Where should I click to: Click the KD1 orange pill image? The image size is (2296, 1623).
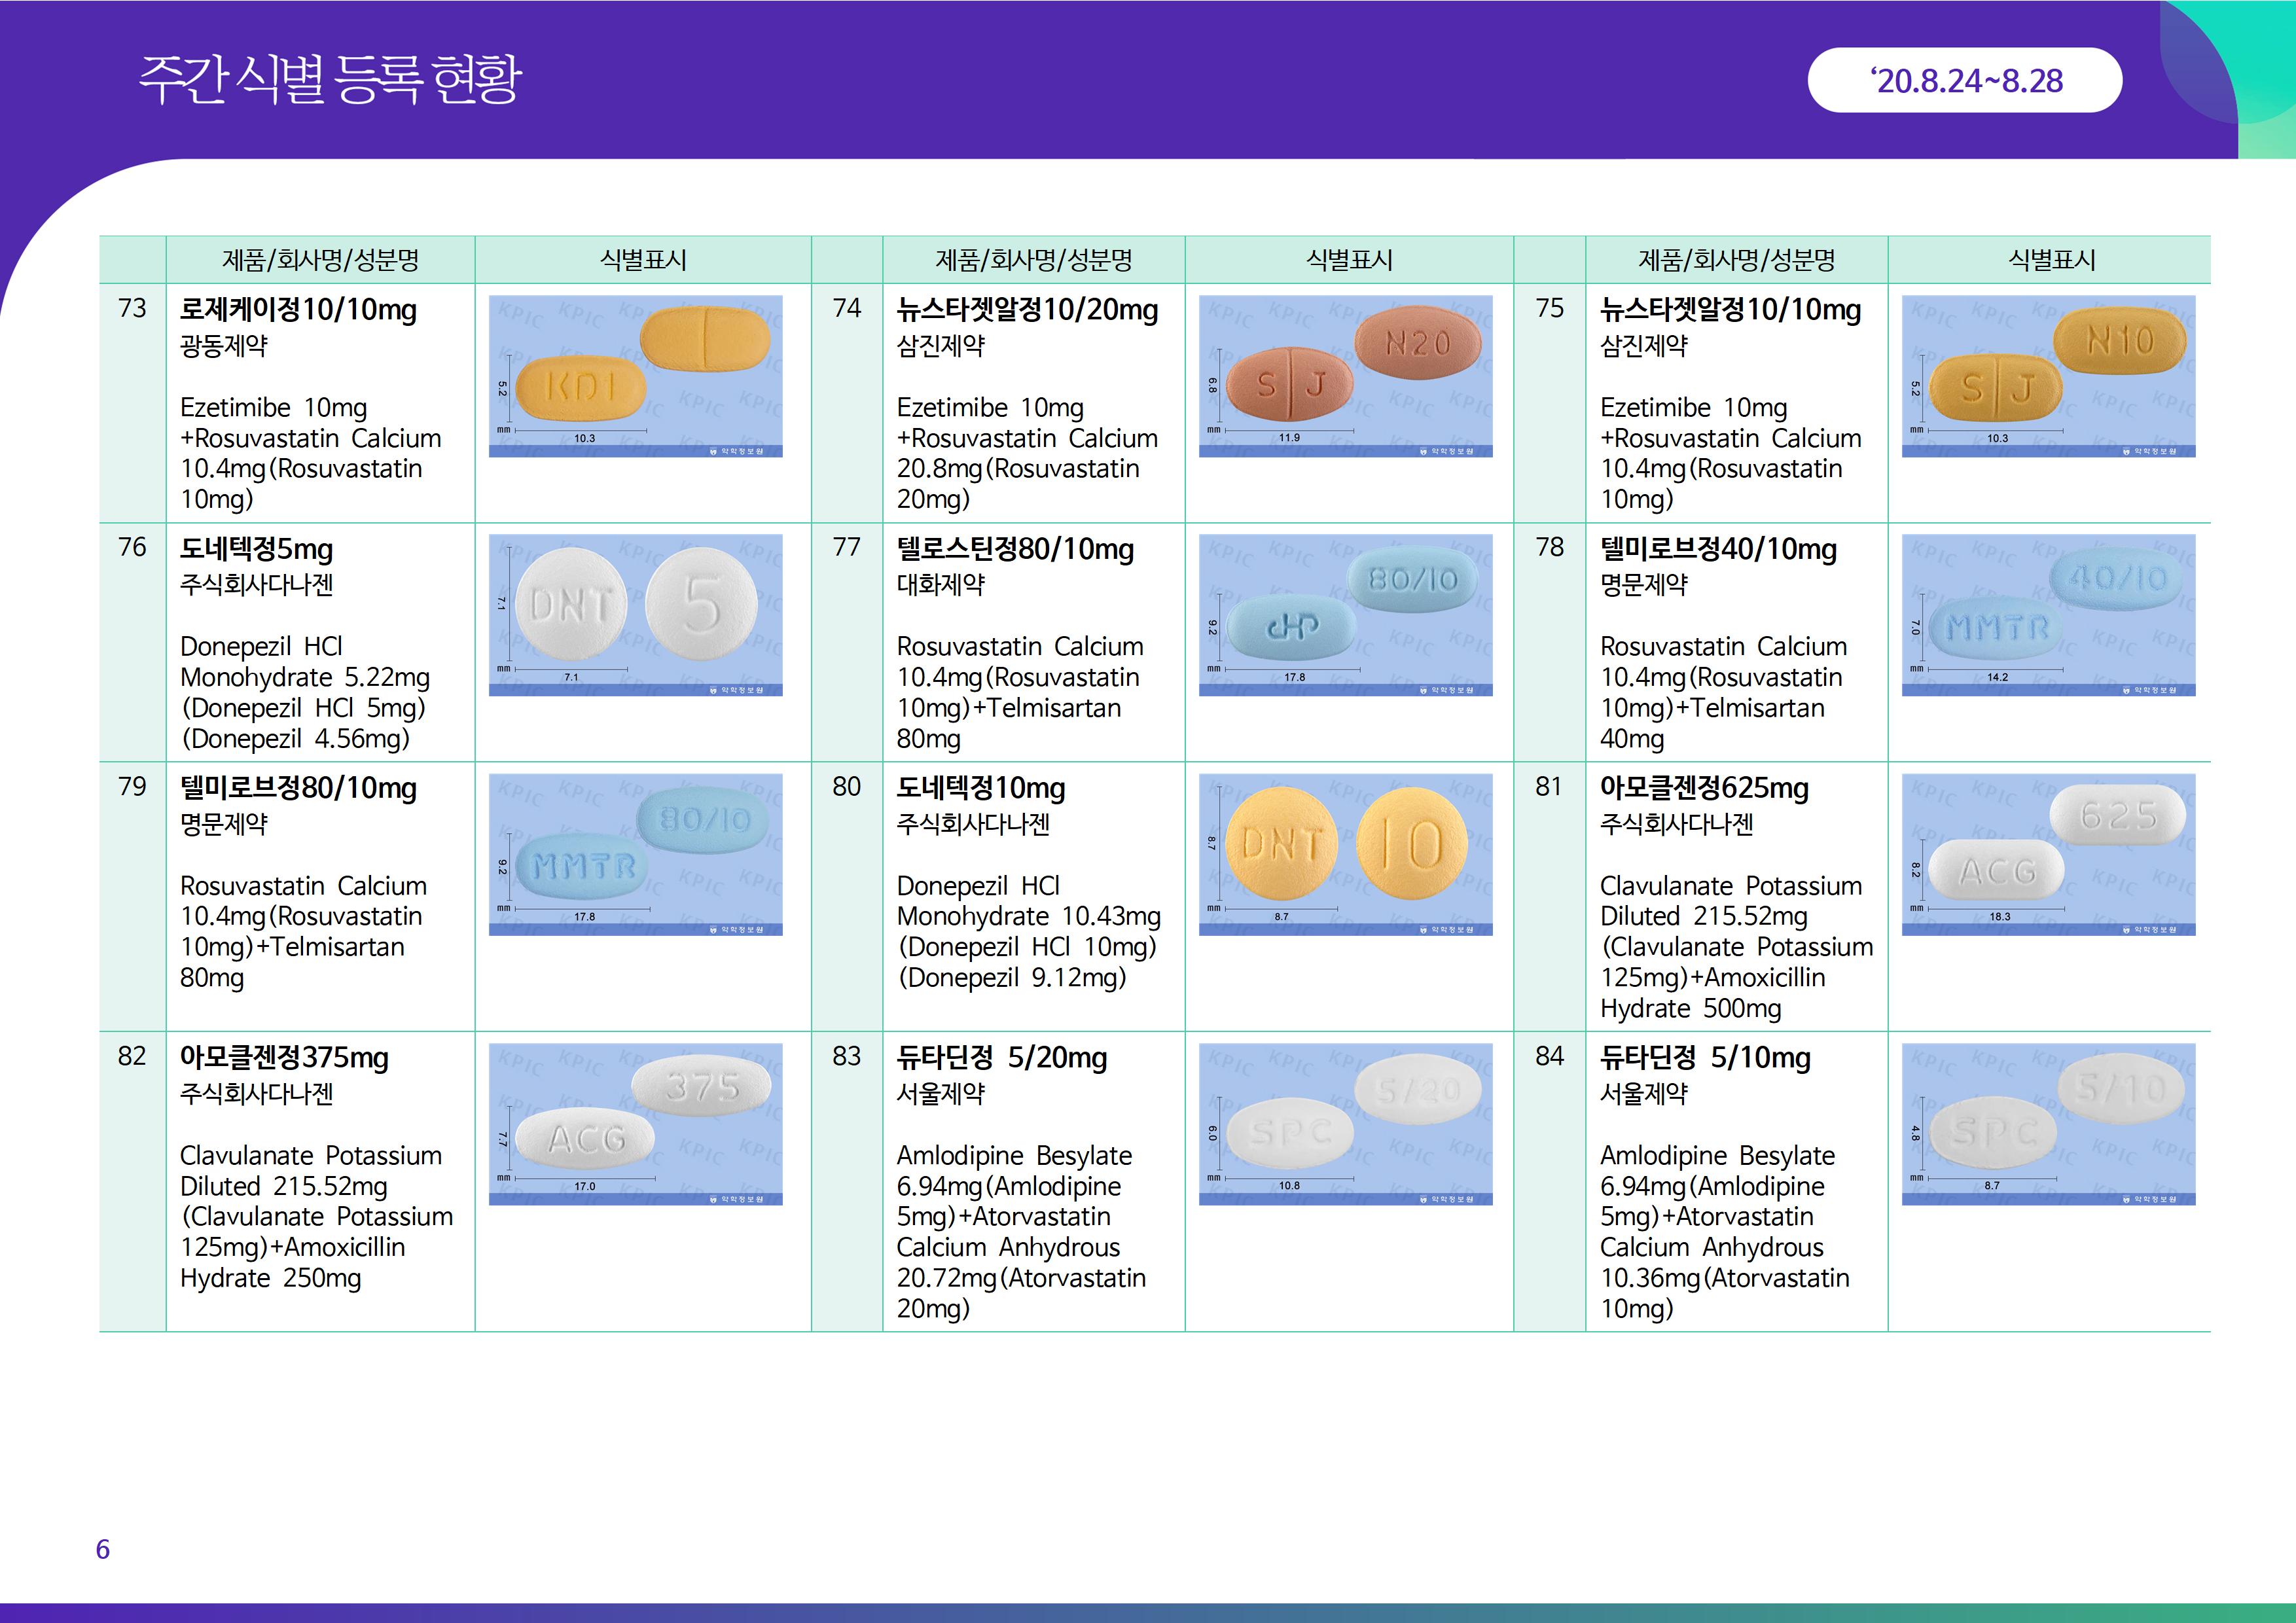coord(635,376)
